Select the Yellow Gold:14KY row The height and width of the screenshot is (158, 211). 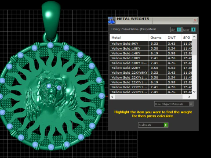151,53
